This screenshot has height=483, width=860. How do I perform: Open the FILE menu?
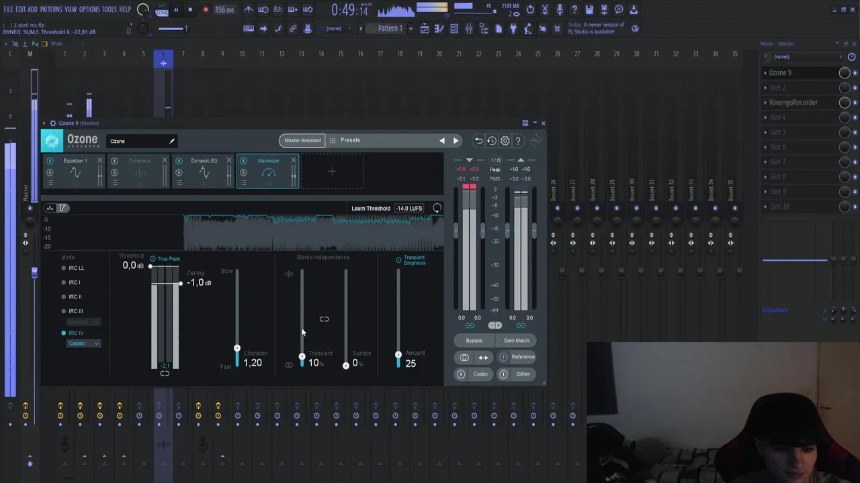[x=8, y=9]
